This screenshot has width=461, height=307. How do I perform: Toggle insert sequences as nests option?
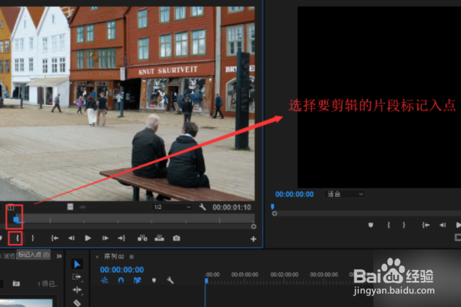pos(104,281)
